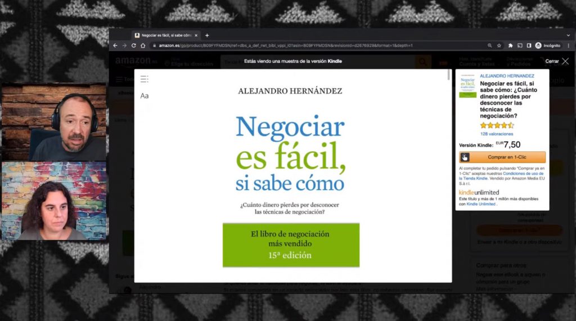Click 'ALEJANDRO HERNÁNDEZ' on the book cover
The width and height of the screenshot is (576, 321).
pyautogui.click(x=290, y=91)
